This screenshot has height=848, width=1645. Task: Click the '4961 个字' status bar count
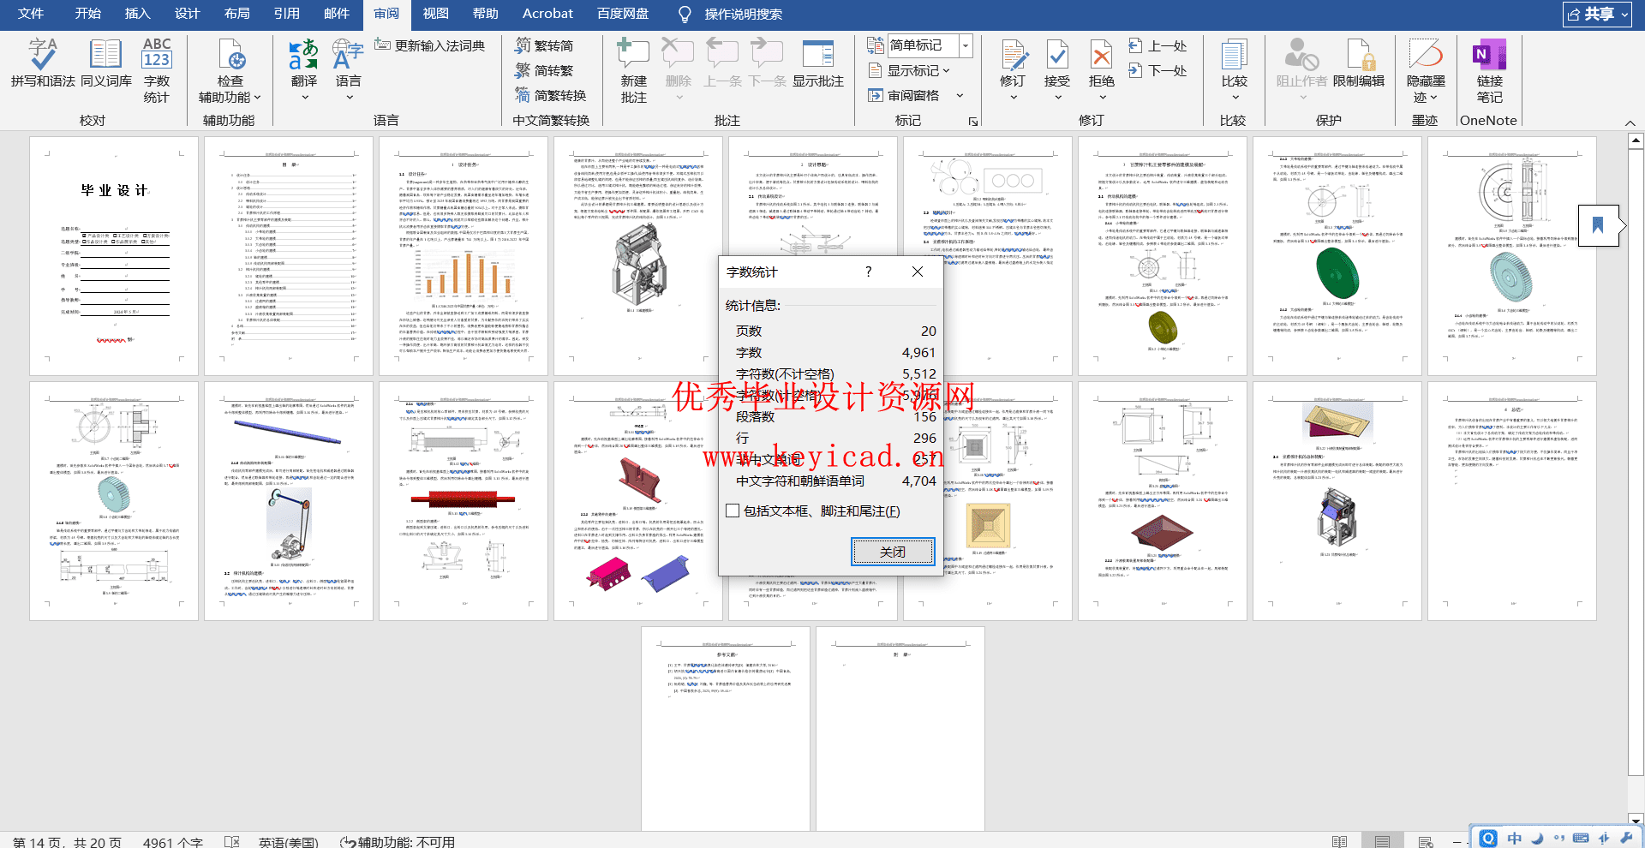pyautogui.click(x=172, y=842)
